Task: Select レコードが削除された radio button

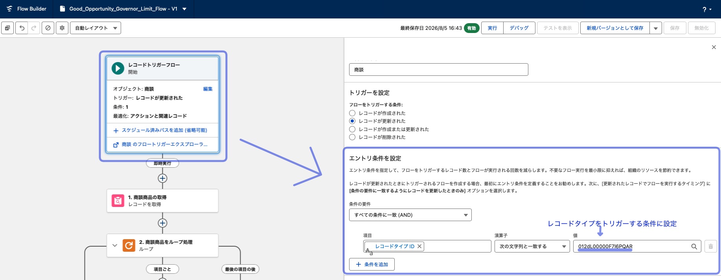Action: tap(352, 137)
